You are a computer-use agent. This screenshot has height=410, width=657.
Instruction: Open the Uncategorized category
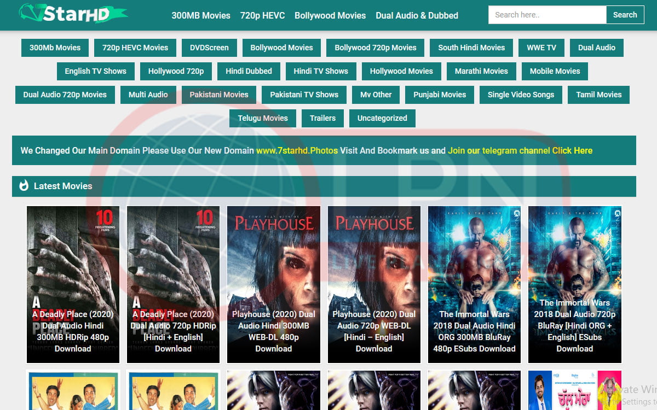click(x=382, y=118)
